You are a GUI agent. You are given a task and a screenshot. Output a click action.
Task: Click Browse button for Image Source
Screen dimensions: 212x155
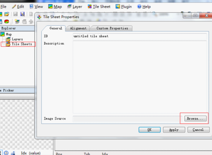tap(196, 119)
